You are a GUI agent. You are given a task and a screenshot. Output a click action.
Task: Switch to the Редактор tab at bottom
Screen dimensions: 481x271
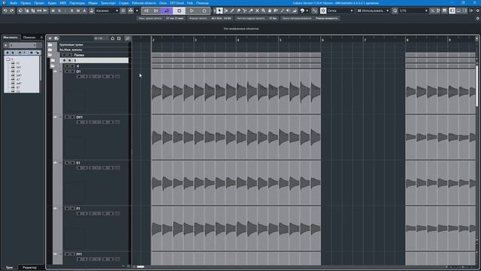pos(30,268)
